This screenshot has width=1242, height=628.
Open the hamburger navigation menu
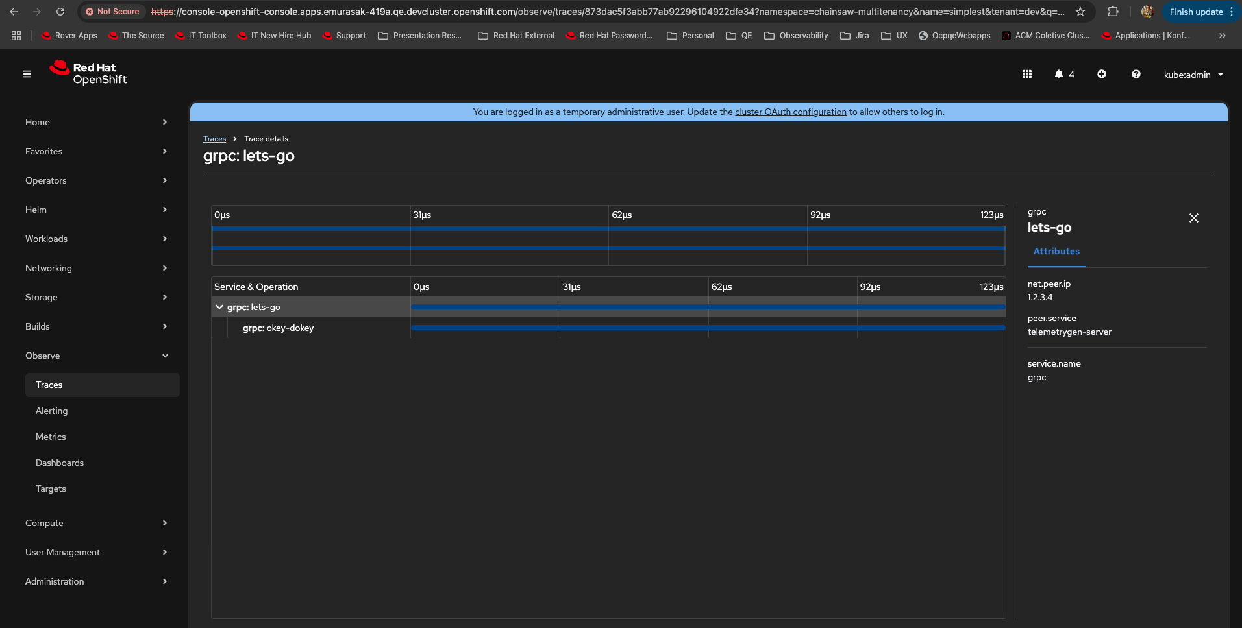27,75
